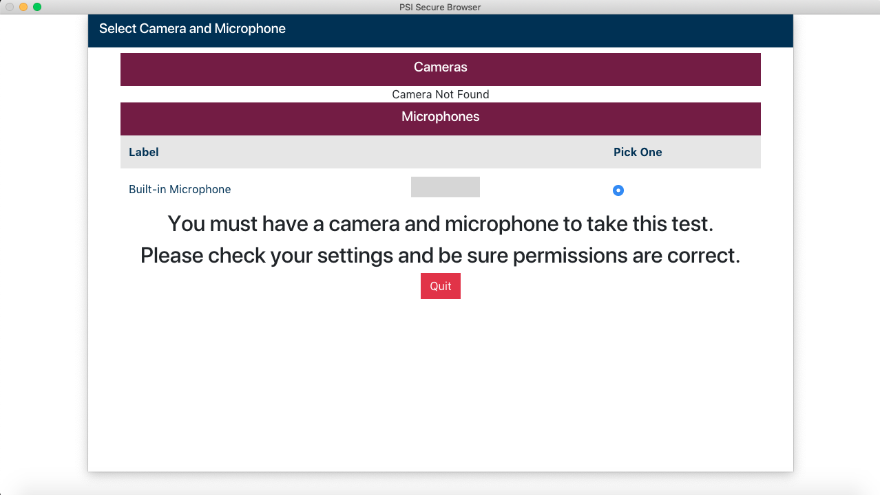Click the Label column header
Image resolution: width=880 pixels, height=495 pixels.
pyautogui.click(x=144, y=152)
